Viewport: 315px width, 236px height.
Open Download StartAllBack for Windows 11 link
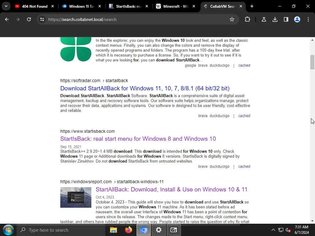point(145,88)
